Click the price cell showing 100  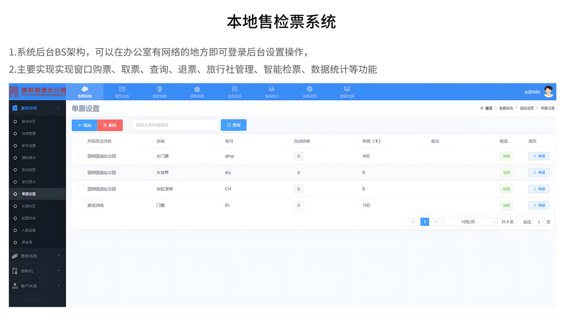coord(366,205)
